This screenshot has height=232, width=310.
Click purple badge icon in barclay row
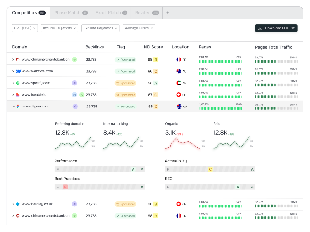tap(74, 204)
